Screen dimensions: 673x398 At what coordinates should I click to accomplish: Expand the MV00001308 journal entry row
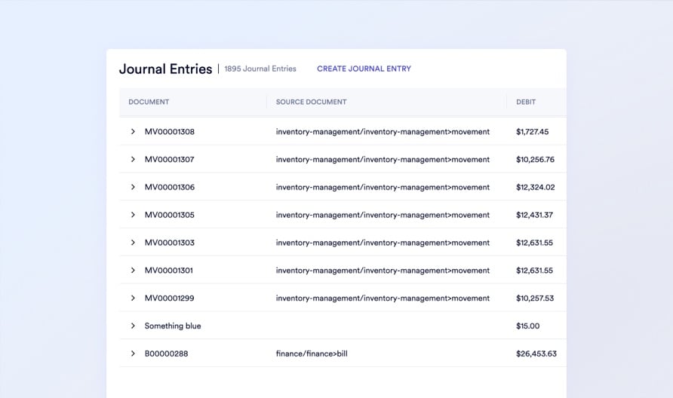point(133,132)
